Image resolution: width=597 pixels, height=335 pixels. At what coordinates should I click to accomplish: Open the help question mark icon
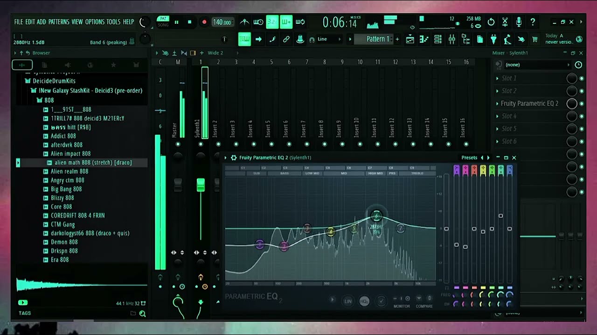[x=533, y=22]
